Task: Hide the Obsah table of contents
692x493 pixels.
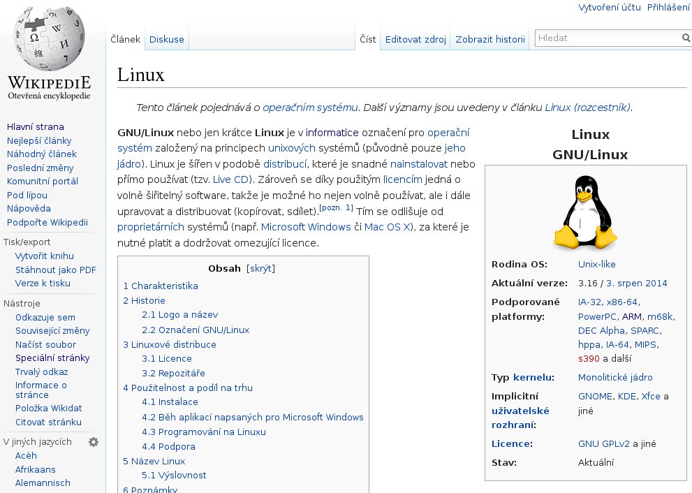Action: point(260,268)
